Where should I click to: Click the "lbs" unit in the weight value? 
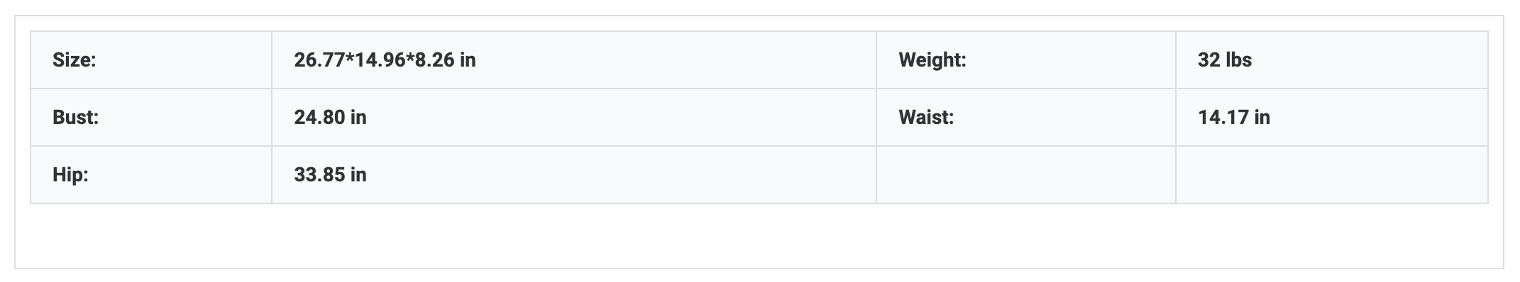click(x=1240, y=60)
